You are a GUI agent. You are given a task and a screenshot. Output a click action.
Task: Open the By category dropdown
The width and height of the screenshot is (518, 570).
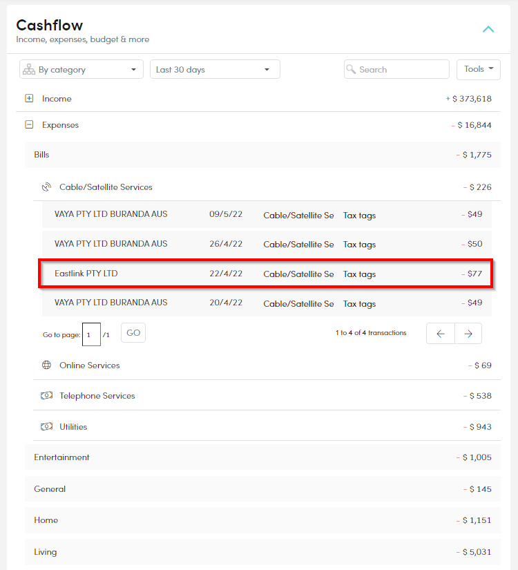(81, 69)
